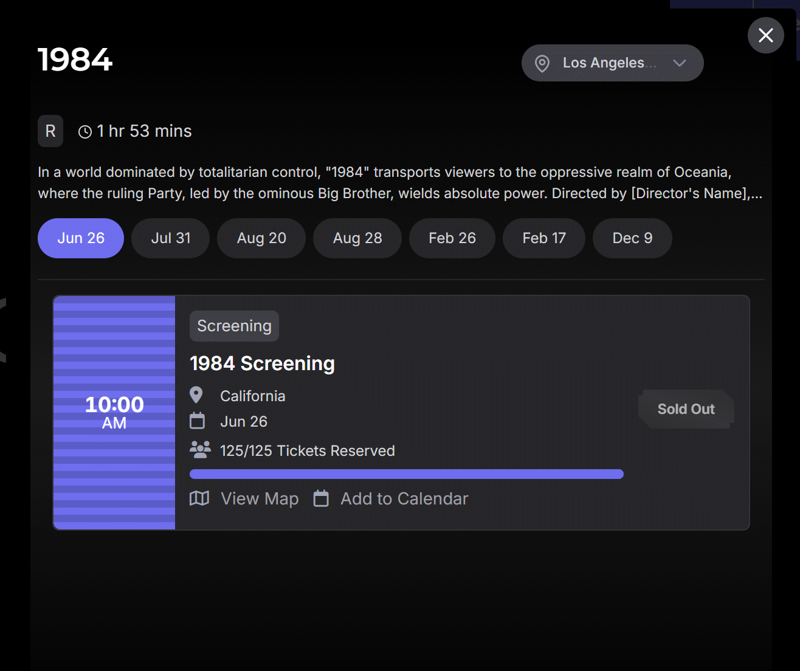Viewport: 800px width, 671px height.
Task: Click the map icon beside View Map
Action: coord(199,498)
